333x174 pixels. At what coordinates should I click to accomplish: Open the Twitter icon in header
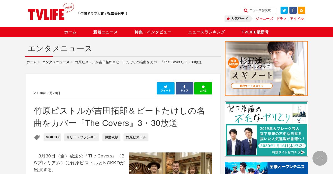pyautogui.click(x=284, y=10)
